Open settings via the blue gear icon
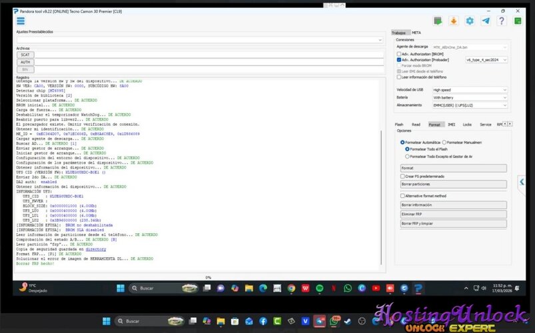The width and height of the screenshot is (535, 333). (470, 21)
